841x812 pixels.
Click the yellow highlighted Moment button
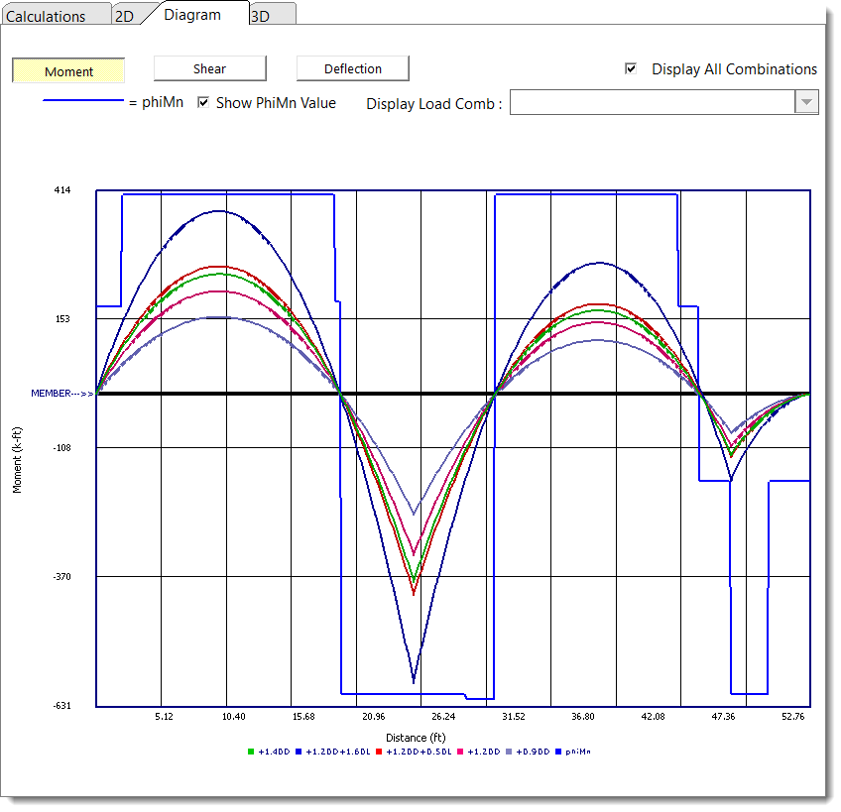[67, 70]
